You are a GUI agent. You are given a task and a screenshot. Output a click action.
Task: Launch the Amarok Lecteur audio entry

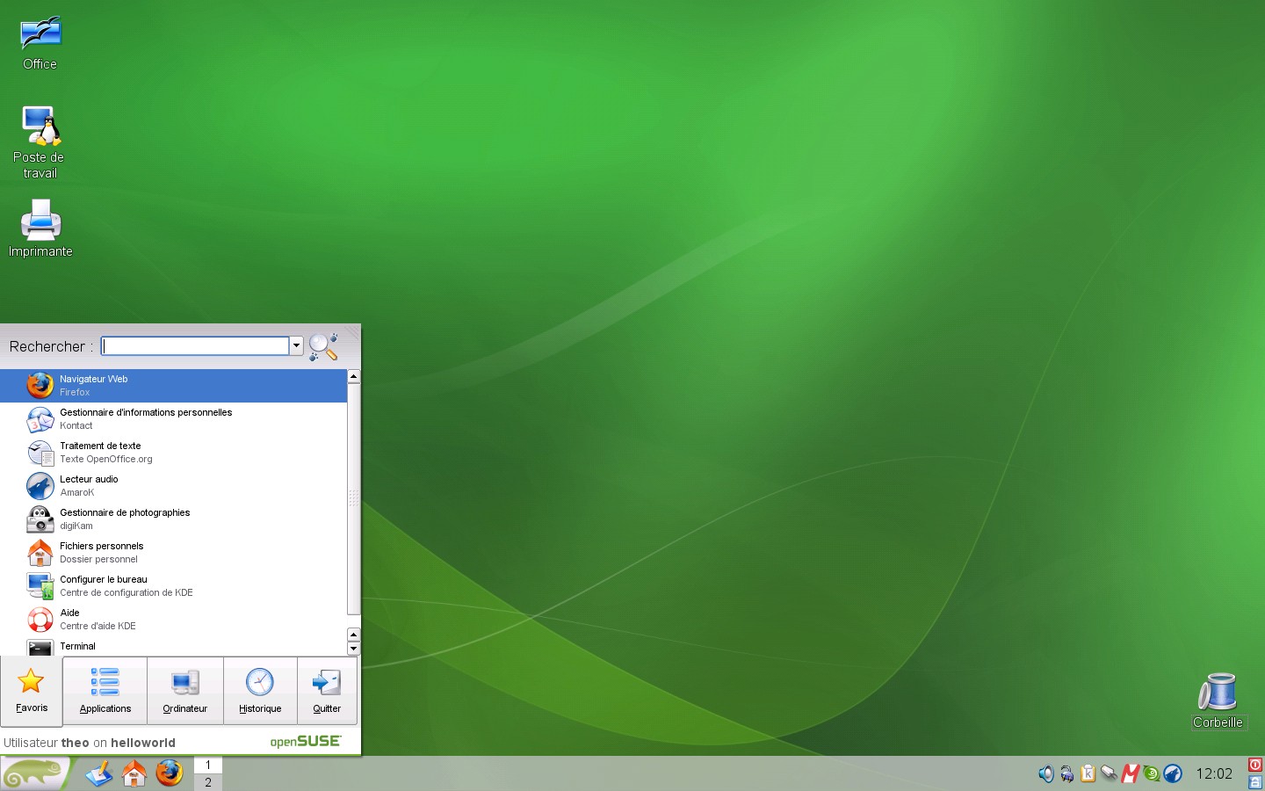pos(174,486)
